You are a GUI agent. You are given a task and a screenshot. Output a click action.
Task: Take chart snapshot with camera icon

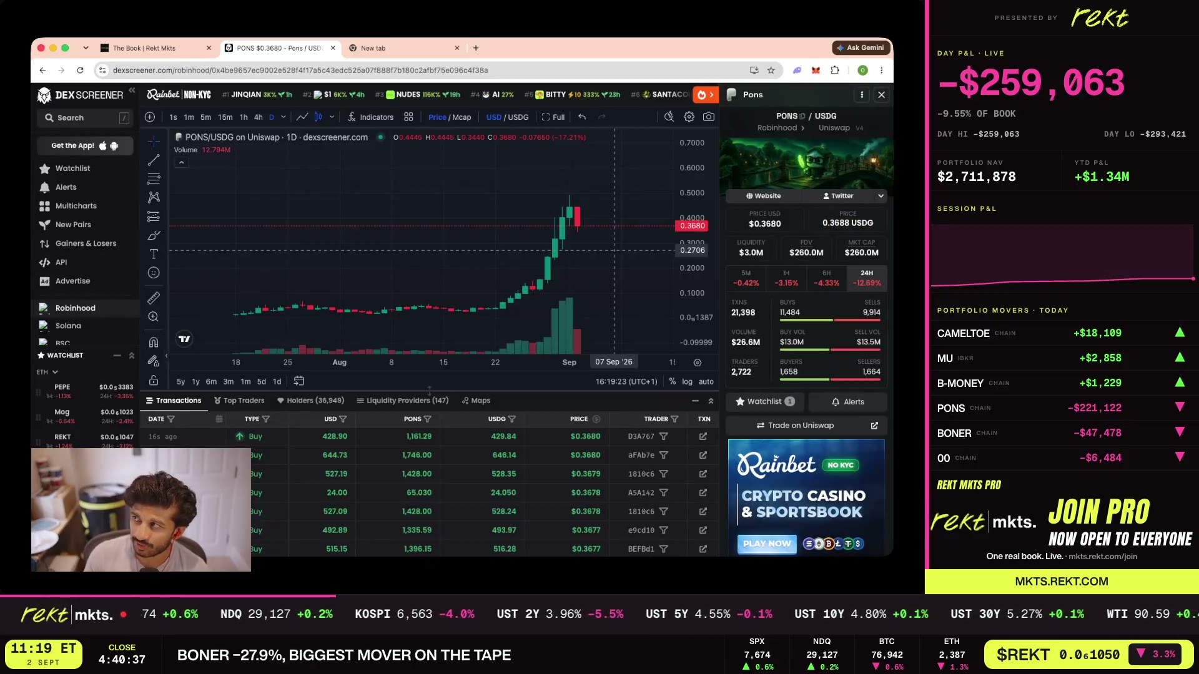[709, 117]
